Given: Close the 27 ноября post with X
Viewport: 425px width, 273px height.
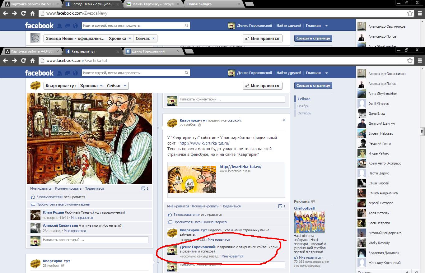Looking at the screenshot, I should point(284,120).
